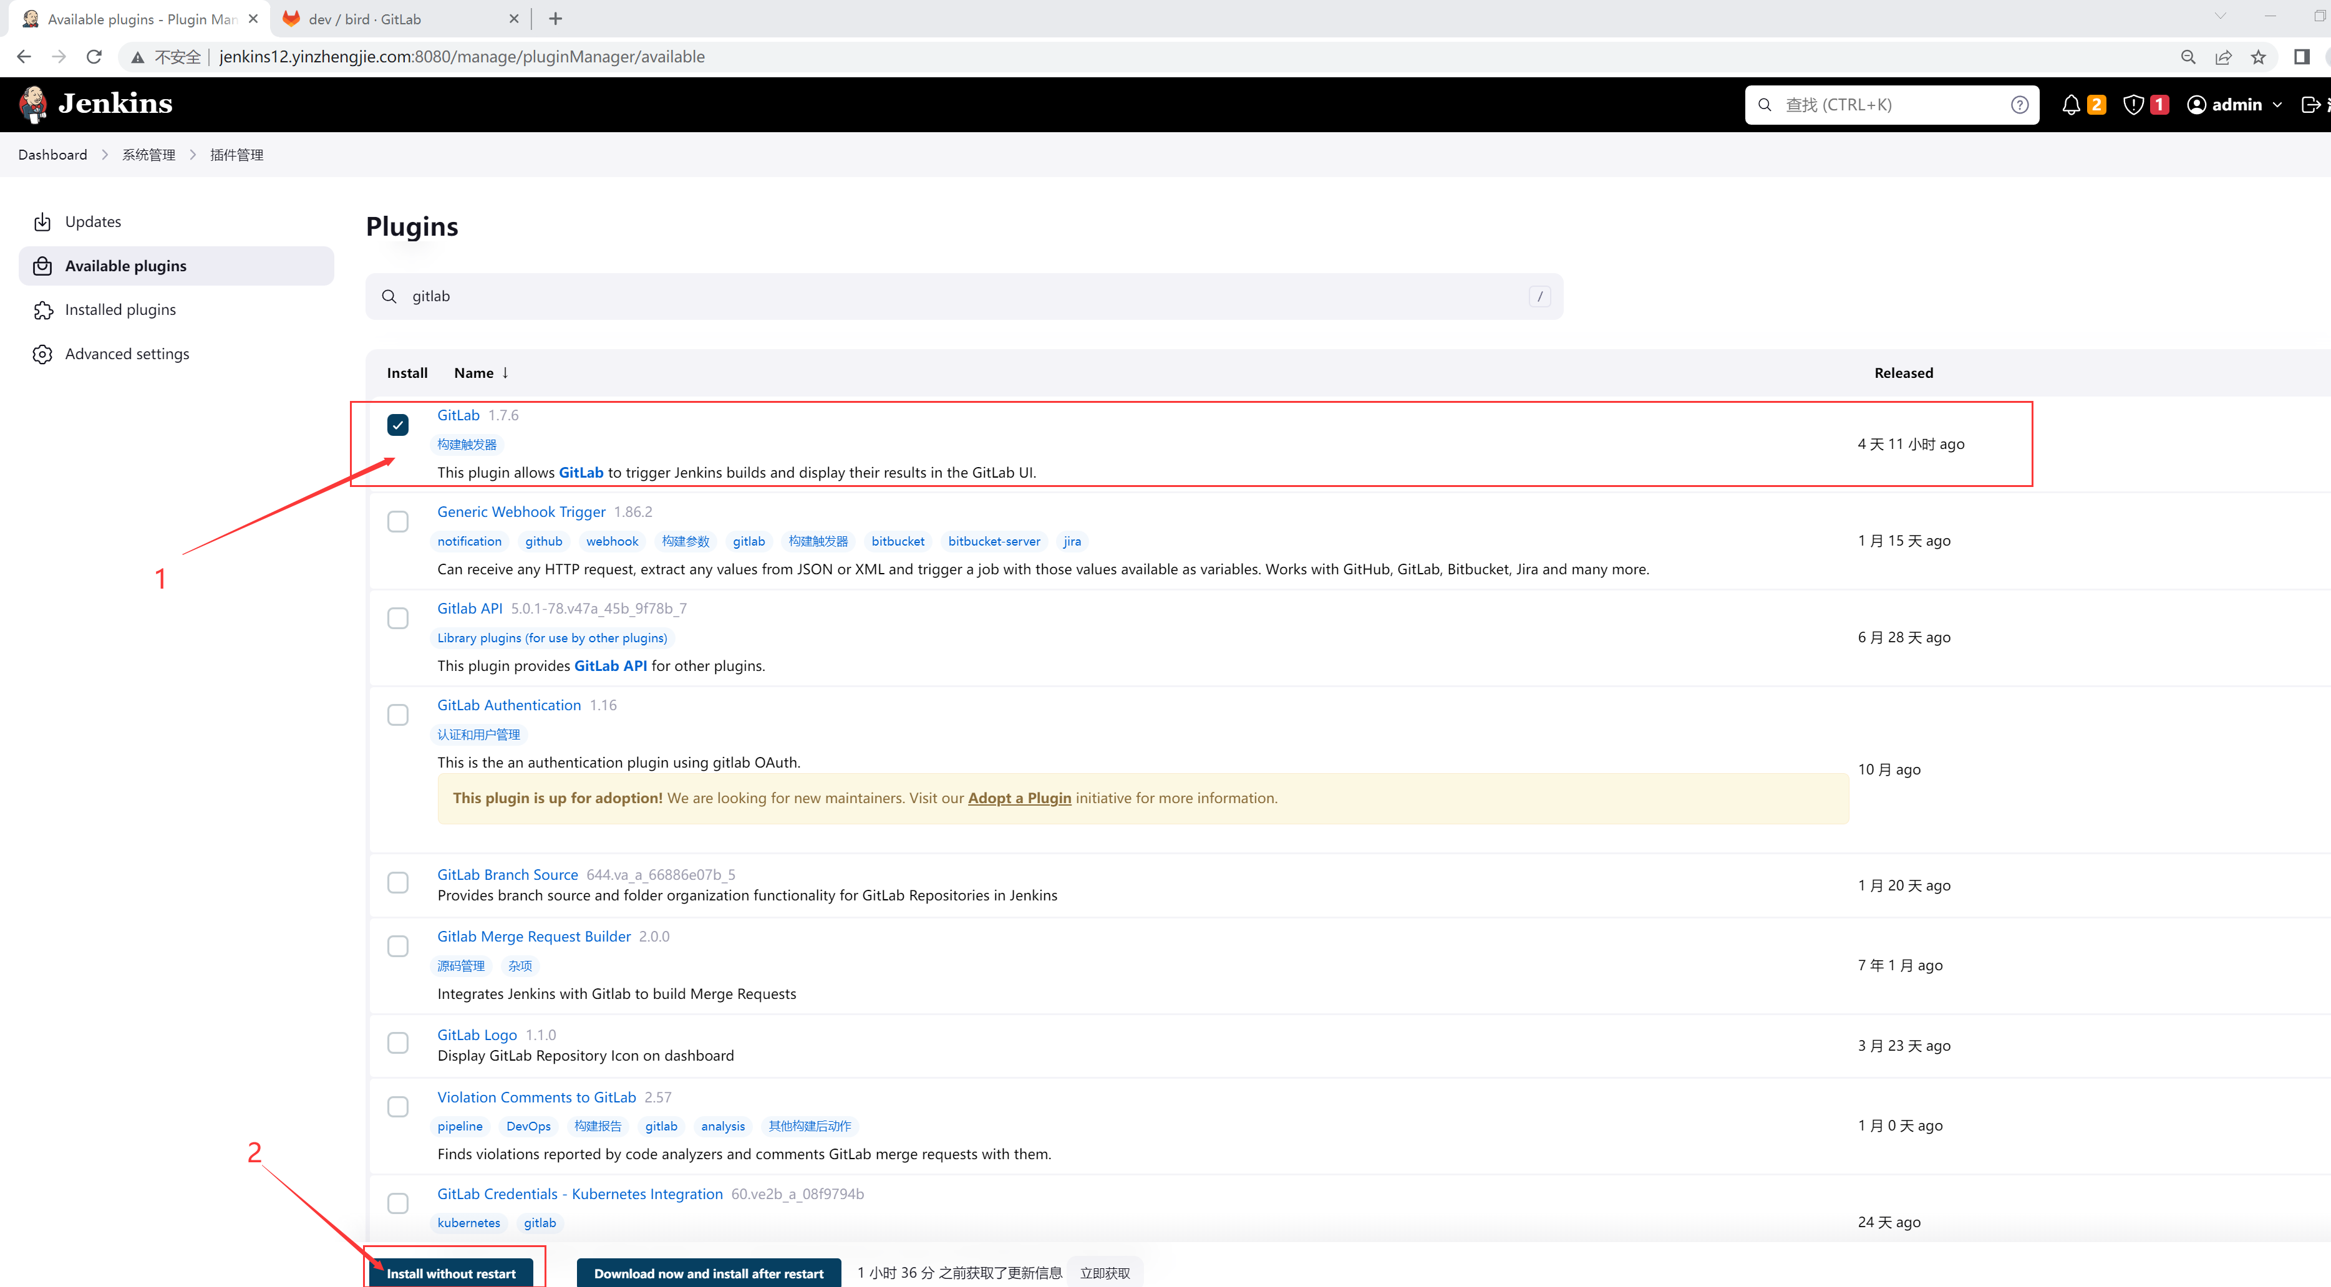Open the notifications bell icon
The width and height of the screenshot is (2331, 1287).
(x=2070, y=105)
